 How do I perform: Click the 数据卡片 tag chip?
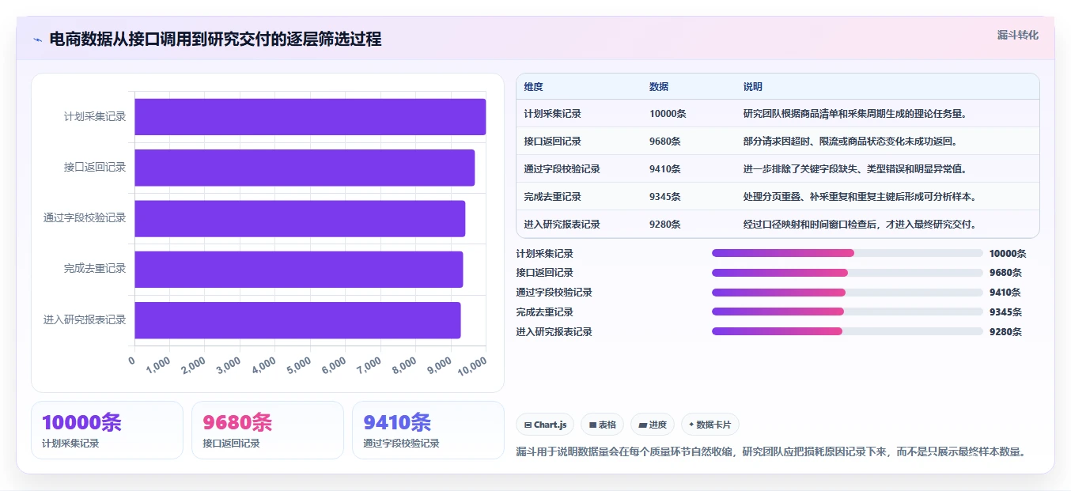point(710,425)
